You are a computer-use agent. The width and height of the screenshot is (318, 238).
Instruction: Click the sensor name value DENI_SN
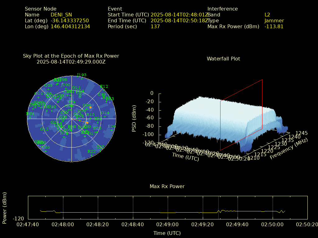61,15
